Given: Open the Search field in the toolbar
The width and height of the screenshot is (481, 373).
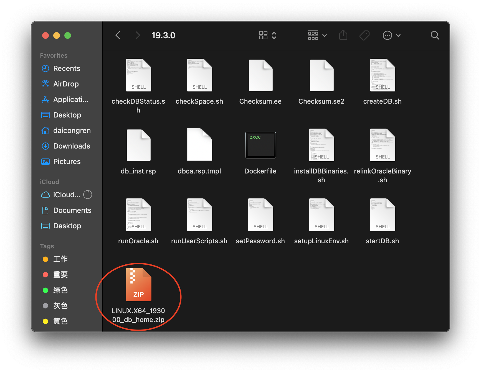Looking at the screenshot, I should (435, 35).
